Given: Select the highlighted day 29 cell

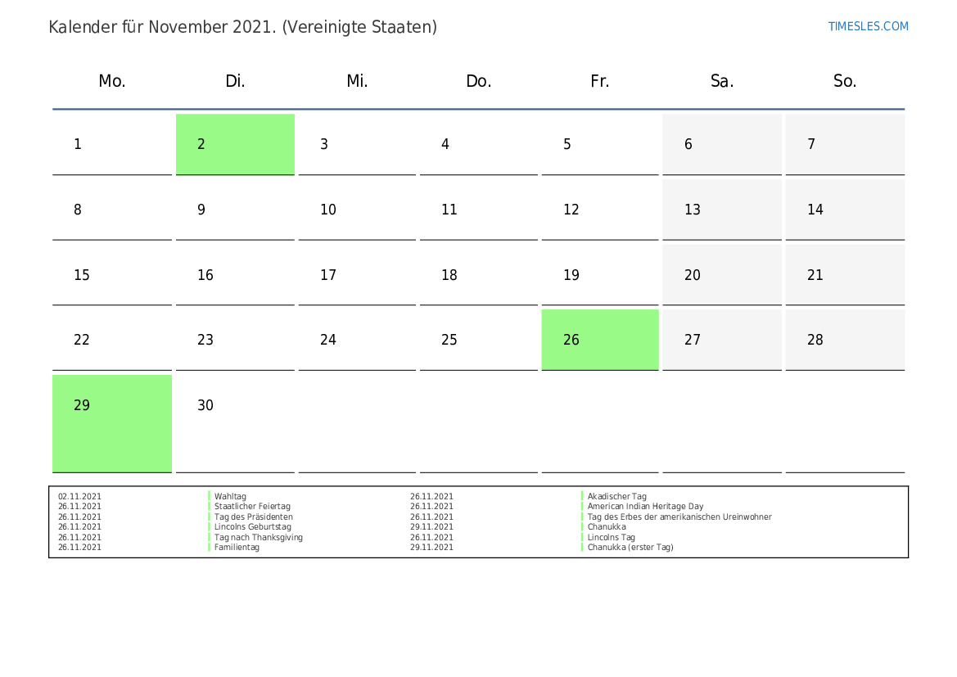Looking at the screenshot, I should click(112, 423).
